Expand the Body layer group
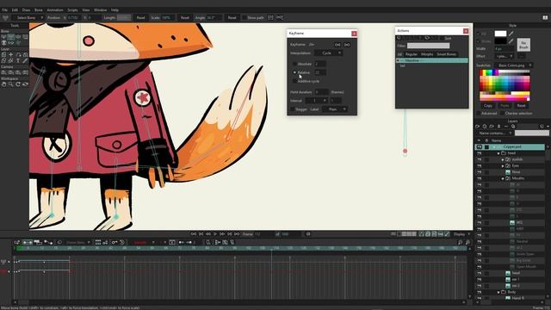551x310 pixels. 498,292
